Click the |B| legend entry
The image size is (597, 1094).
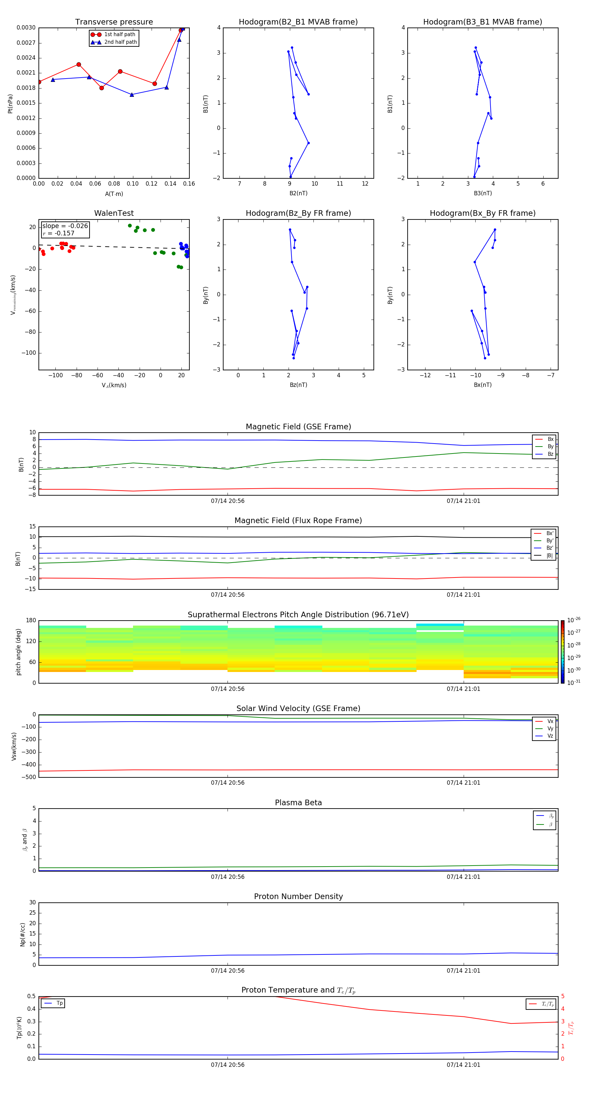coord(544,556)
